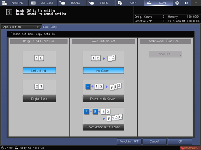Cancel the book copy setting
This screenshot has width=201, height=150.
[154, 141]
